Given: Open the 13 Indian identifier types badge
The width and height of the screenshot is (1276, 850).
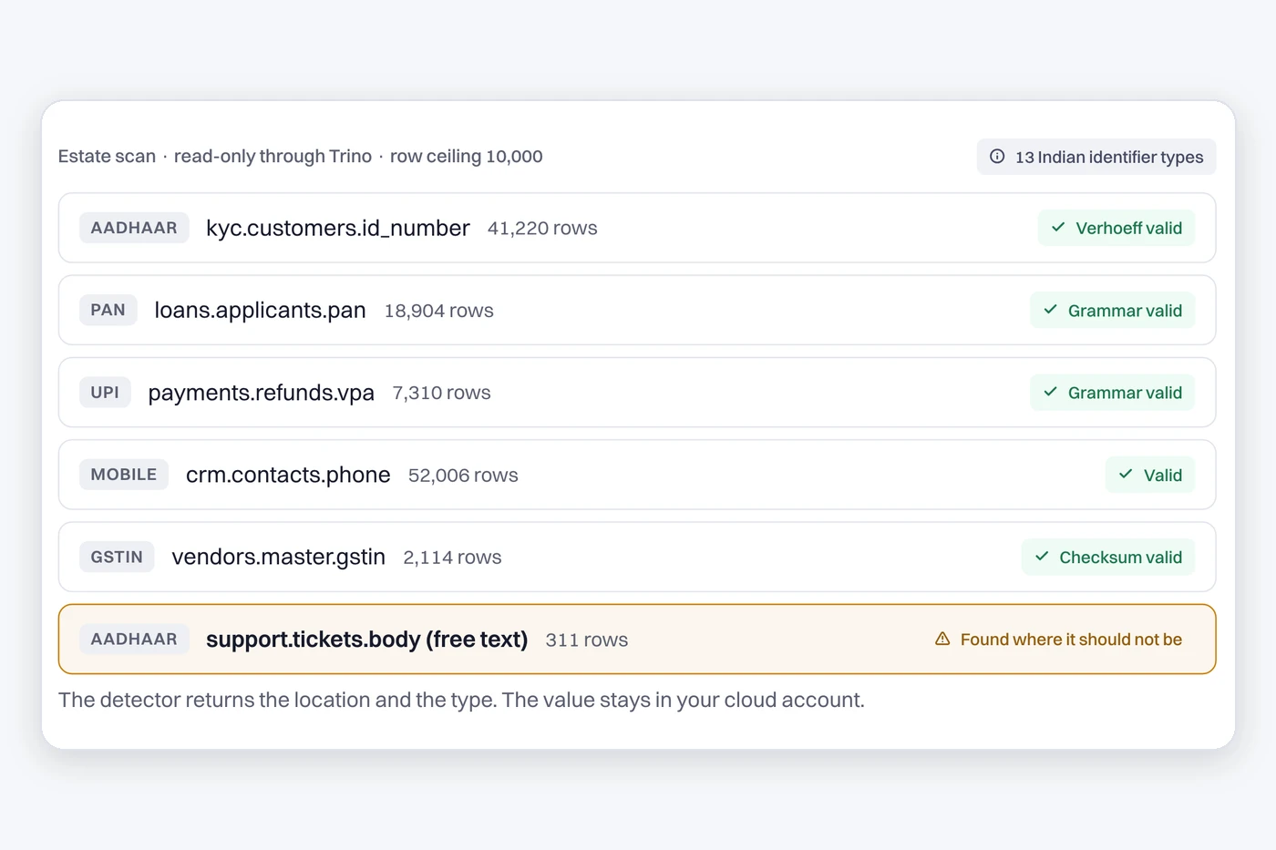Looking at the screenshot, I should 1096,157.
